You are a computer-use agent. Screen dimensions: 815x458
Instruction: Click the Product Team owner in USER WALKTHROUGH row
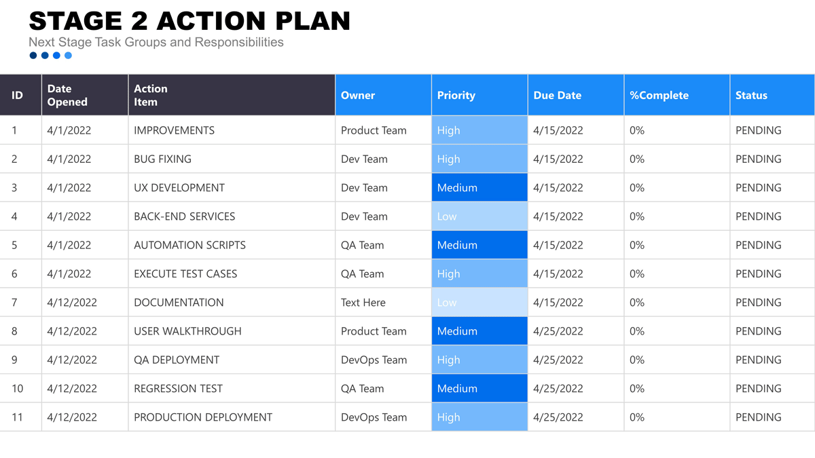click(374, 331)
